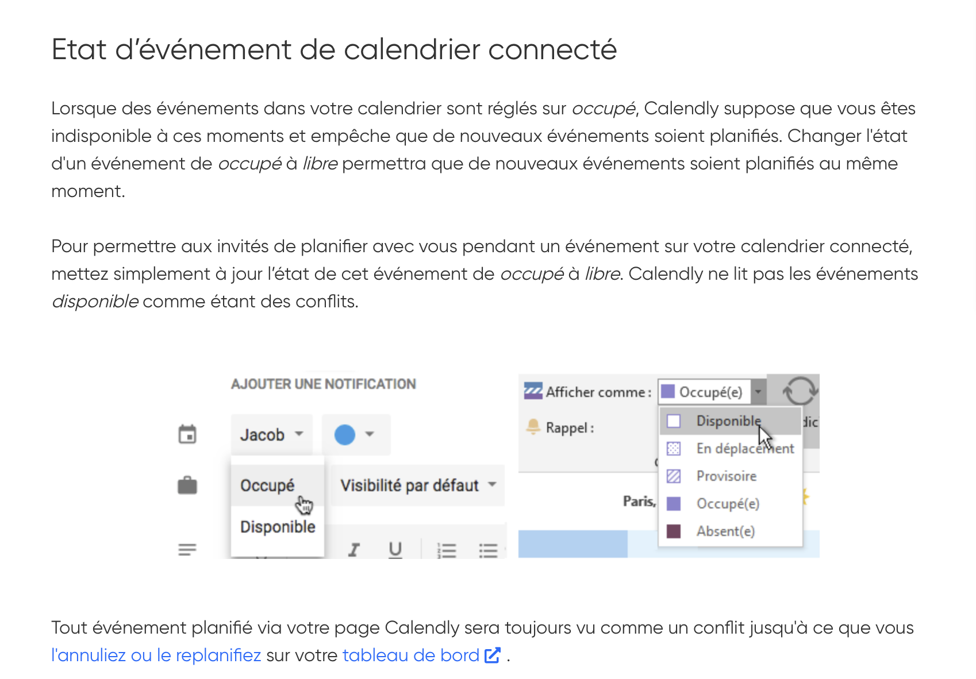Click the Rappel label
976x679 pixels.
coord(570,428)
